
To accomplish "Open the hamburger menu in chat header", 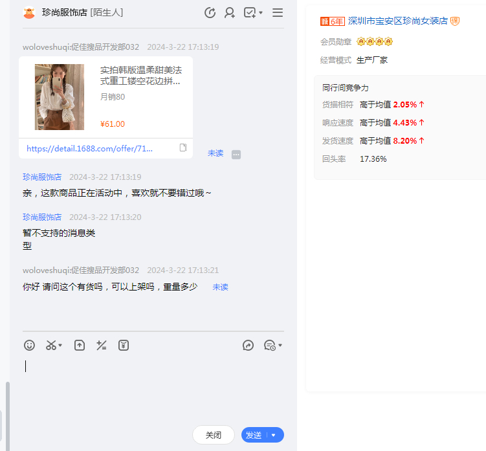I will pos(278,13).
